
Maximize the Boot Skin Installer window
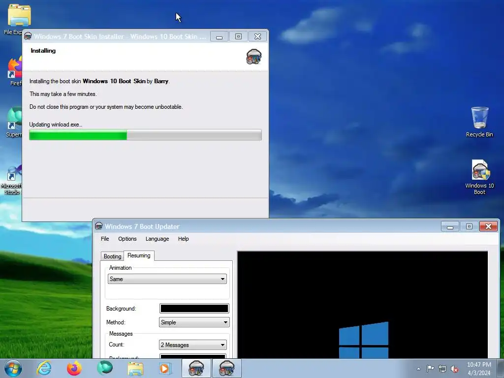click(238, 36)
